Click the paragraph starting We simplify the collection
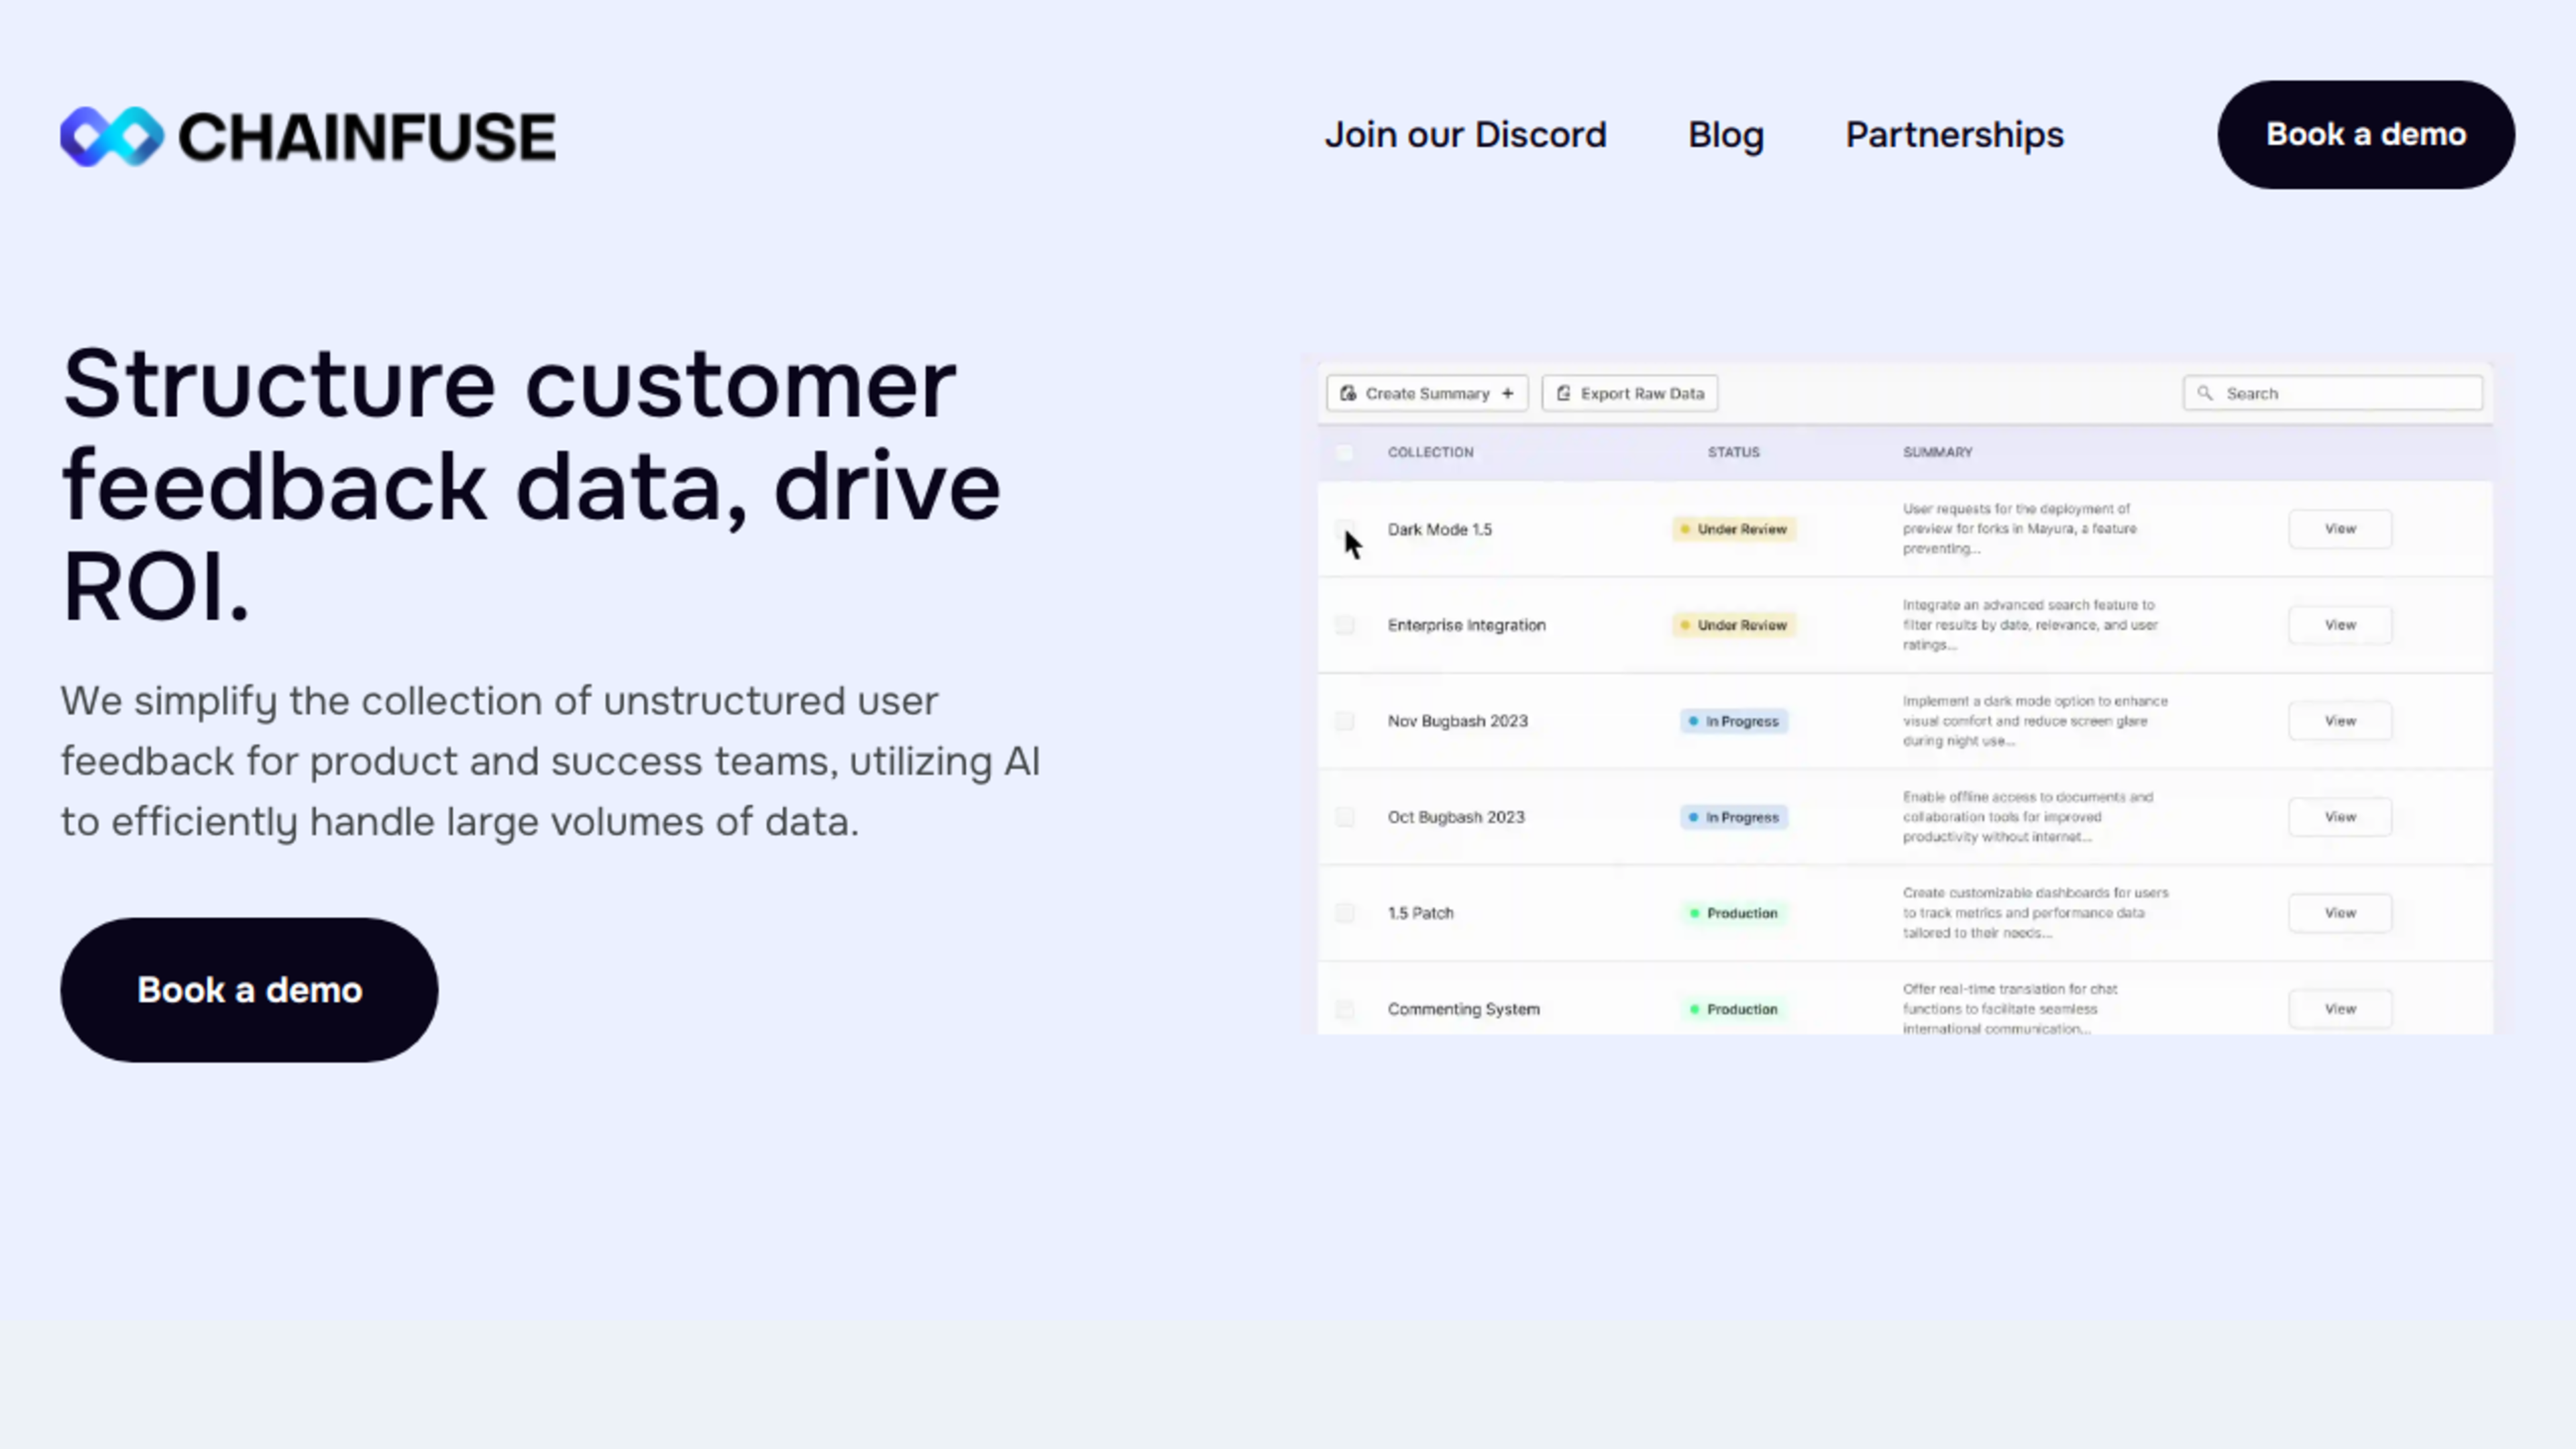 tap(550, 761)
